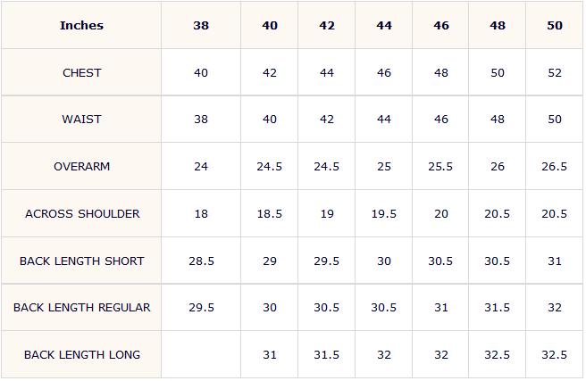The height and width of the screenshot is (381, 586).
Task: Select the size 44 column header
Action: [x=384, y=25]
